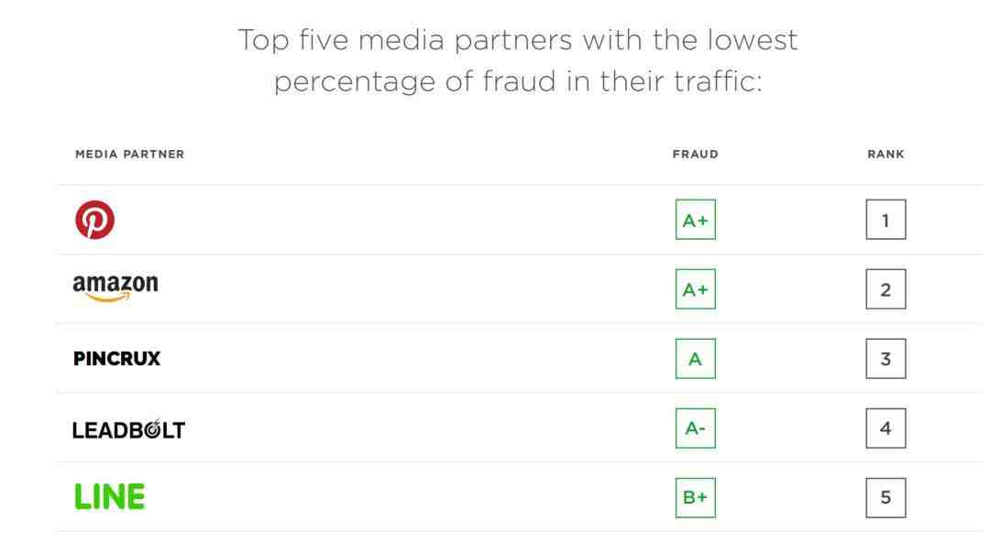The image size is (990, 553).
Task: Click the rank 4 box
Action: pyautogui.click(x=885, y=428)
